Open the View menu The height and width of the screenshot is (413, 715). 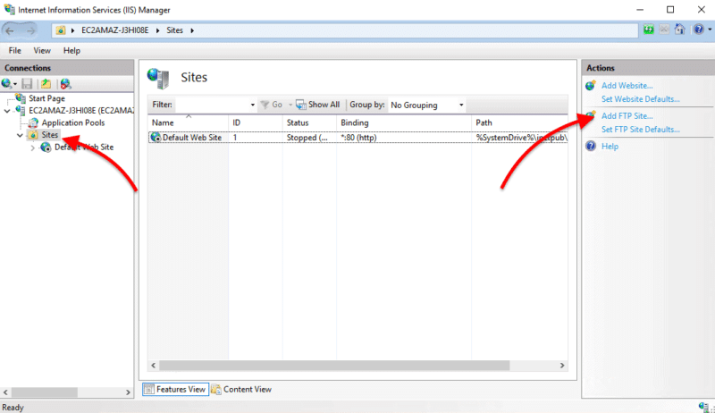[x=42, y=51]
